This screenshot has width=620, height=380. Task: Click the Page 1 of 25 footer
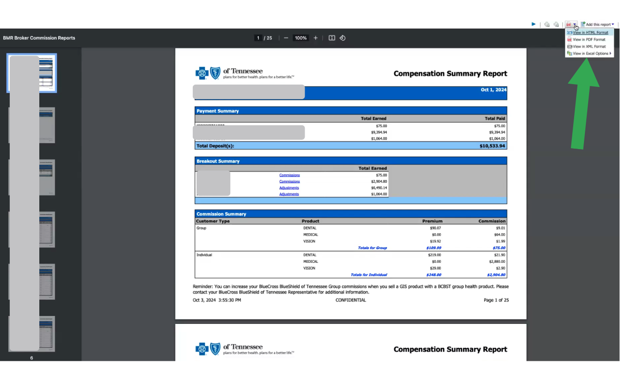click(x=496, y=300)
